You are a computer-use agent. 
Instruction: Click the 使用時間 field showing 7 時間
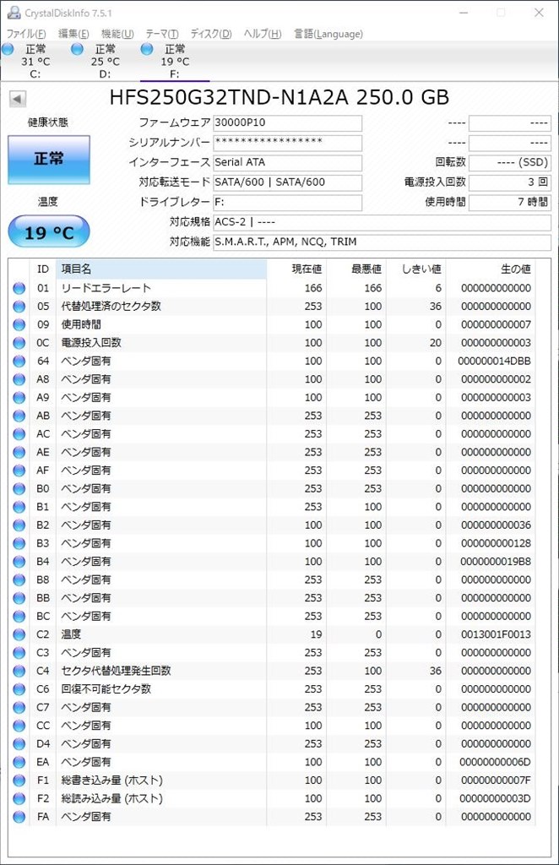509,203
